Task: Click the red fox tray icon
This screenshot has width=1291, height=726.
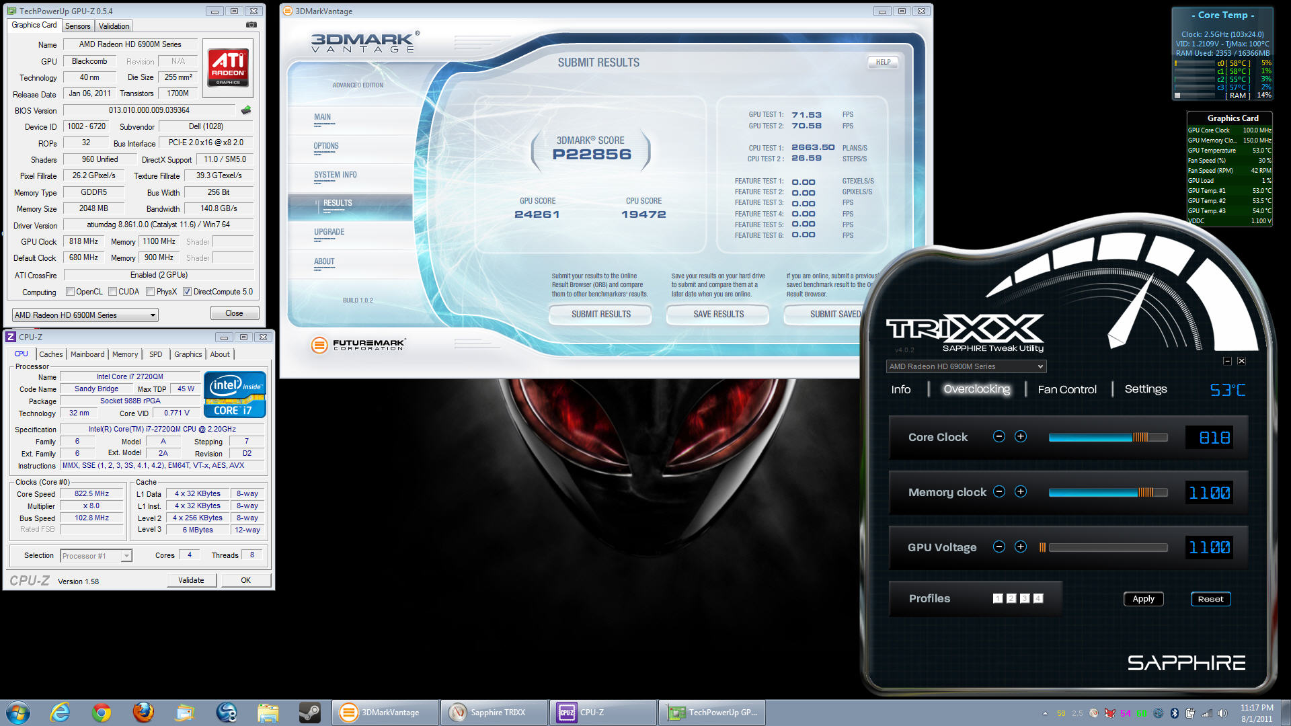Action: tap(1110, 713)
